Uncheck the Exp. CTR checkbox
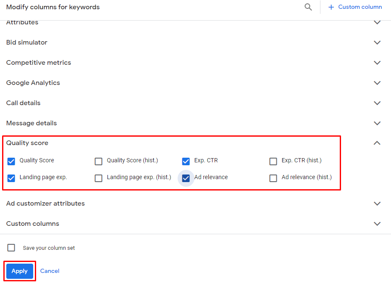 (186, 161)
